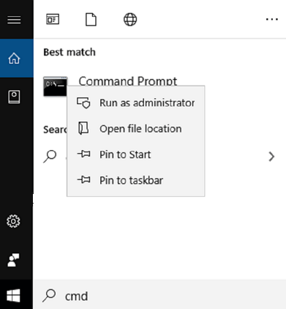The image size is (286, 309).
Task: Open the three-dot more options menu
Action: coord(272,19)
